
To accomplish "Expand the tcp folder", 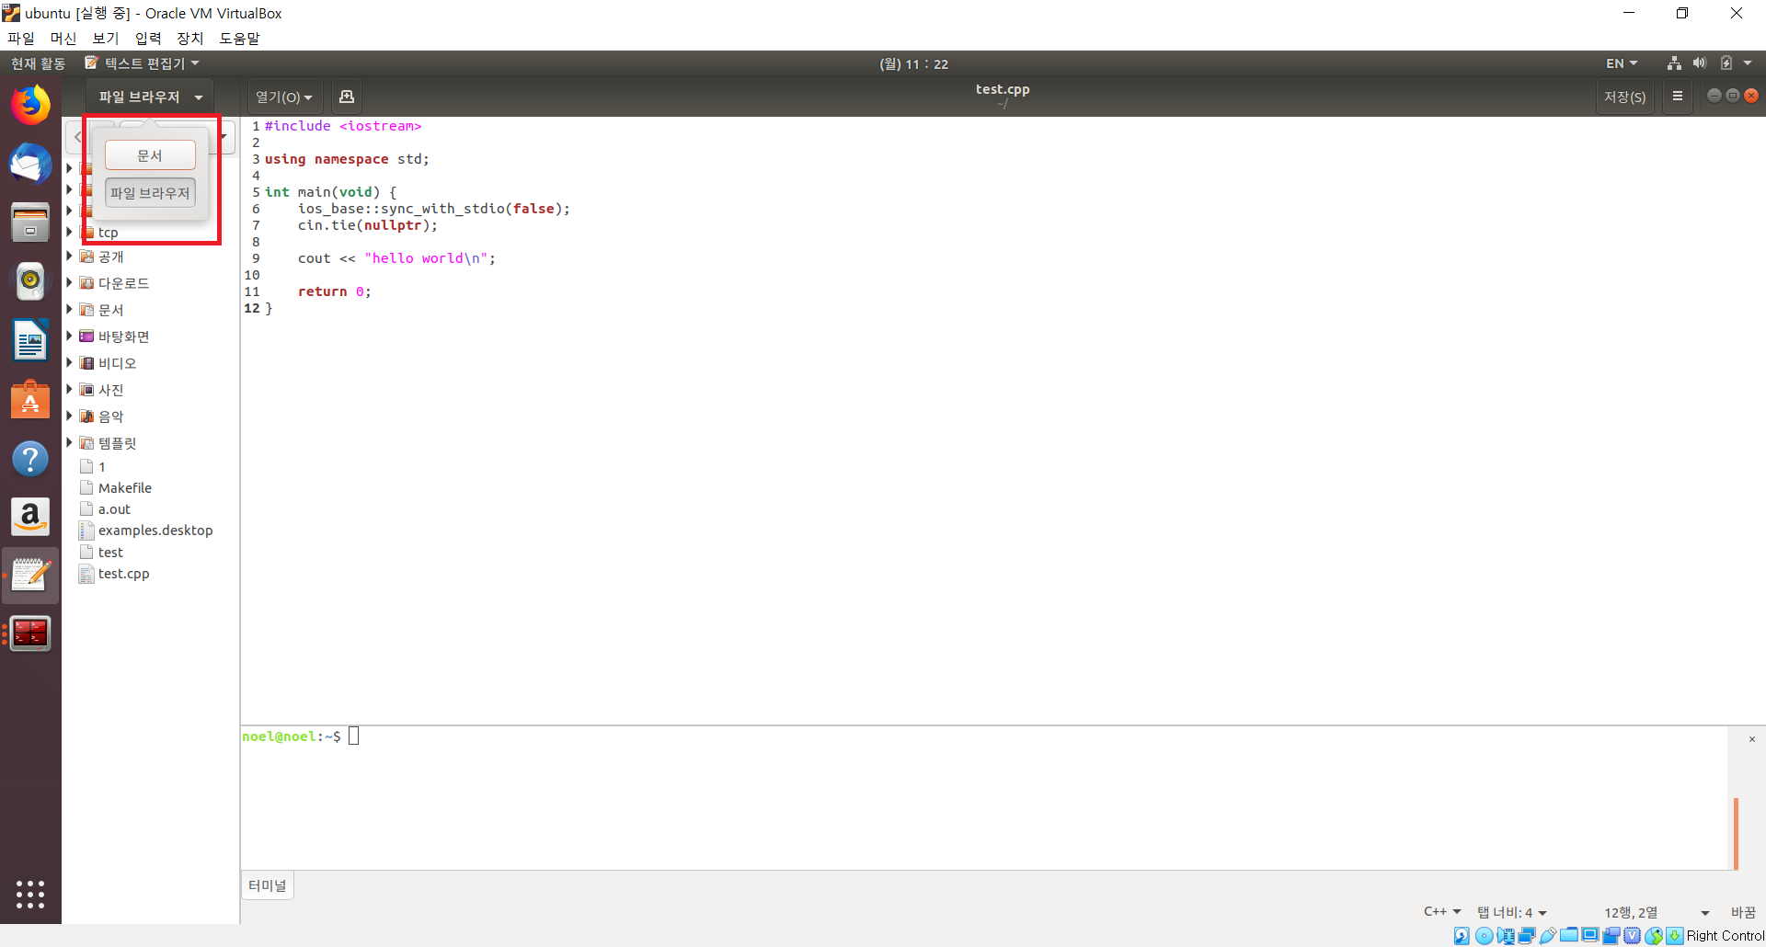I will pyautogui.click(x=69, y=232).
